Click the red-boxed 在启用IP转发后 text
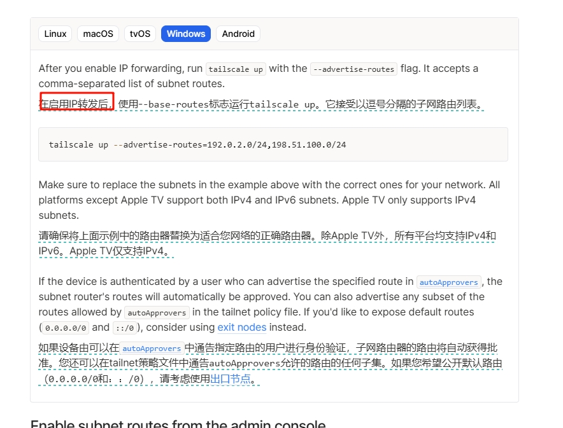Viewport: 563px width, 428px height. [x=77, y=102]
